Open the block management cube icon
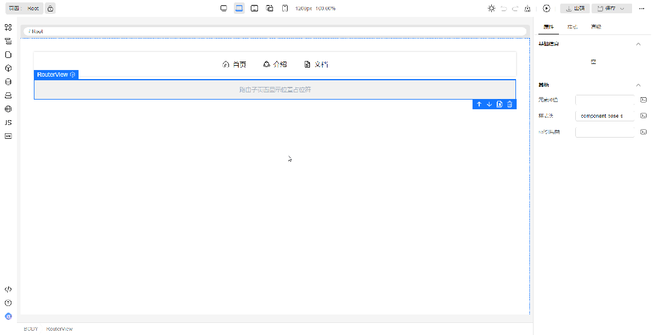Screen dimensions: 652x335 8,69
